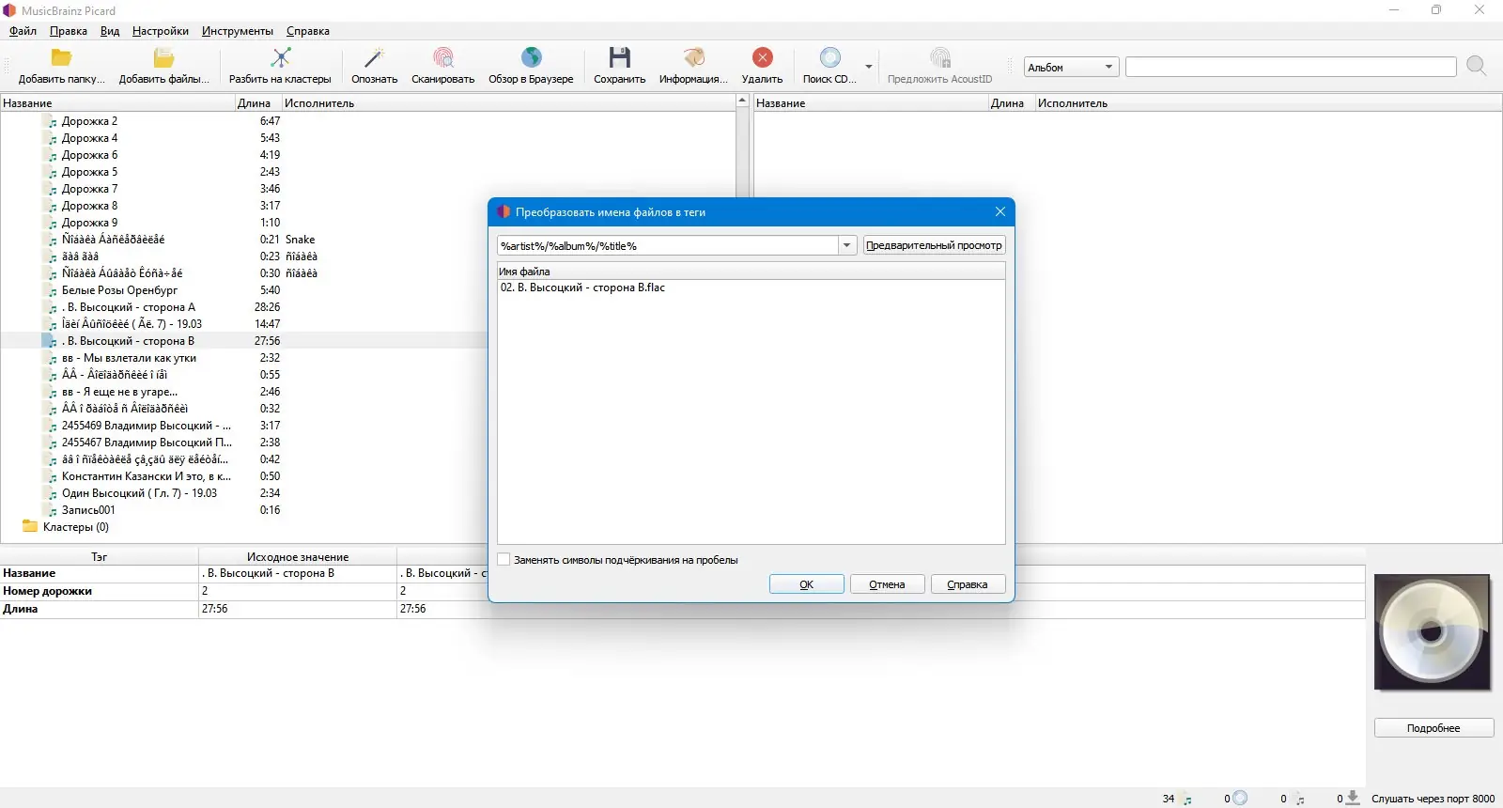Select 2455467 Владимир Высоцкий П... file

point(147,443)
